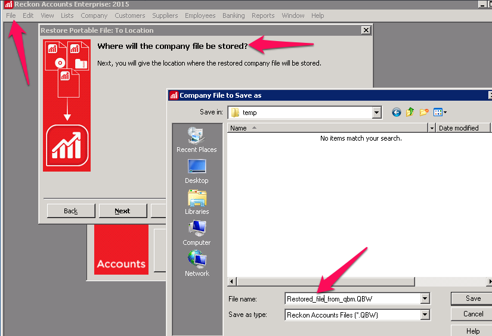
Task: Select Desktop in places sidebar
Action: click(x=196, y=171)
